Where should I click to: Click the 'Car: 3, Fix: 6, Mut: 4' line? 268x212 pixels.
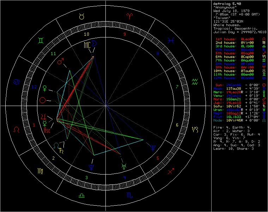tap(237, 135)
